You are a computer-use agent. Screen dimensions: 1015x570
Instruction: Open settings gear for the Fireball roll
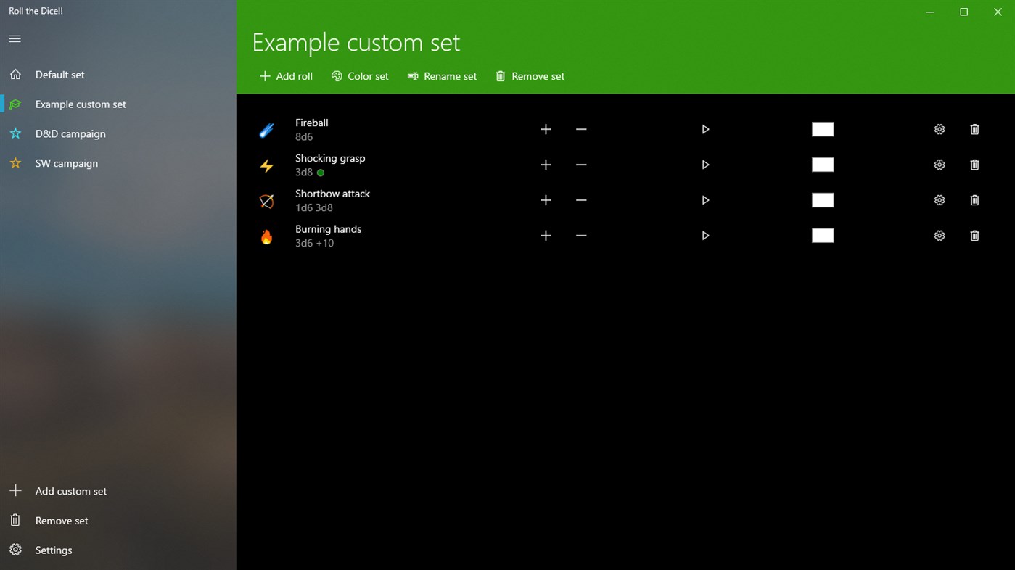[939, 129]
